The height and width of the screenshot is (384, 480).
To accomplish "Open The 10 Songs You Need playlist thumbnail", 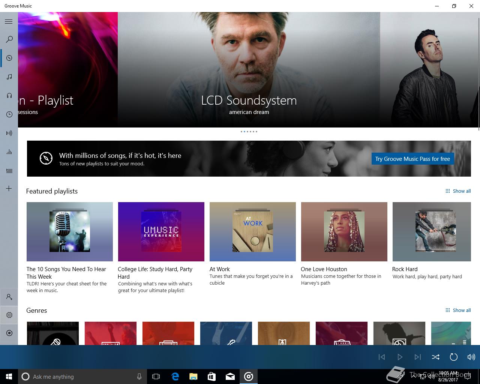I will click(x=70, y=231).
